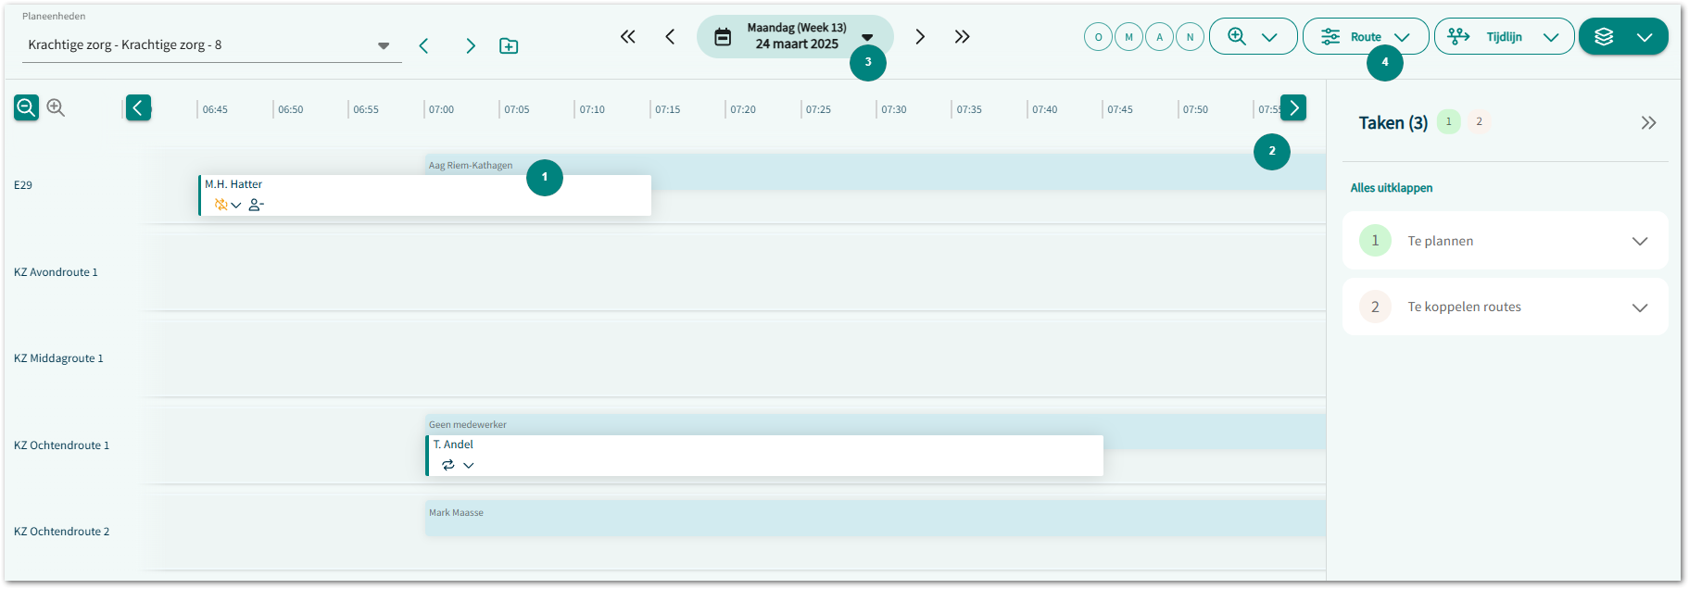Click the repeat icon on T. Andel
1689x589 pixels.
coord(448,465)
